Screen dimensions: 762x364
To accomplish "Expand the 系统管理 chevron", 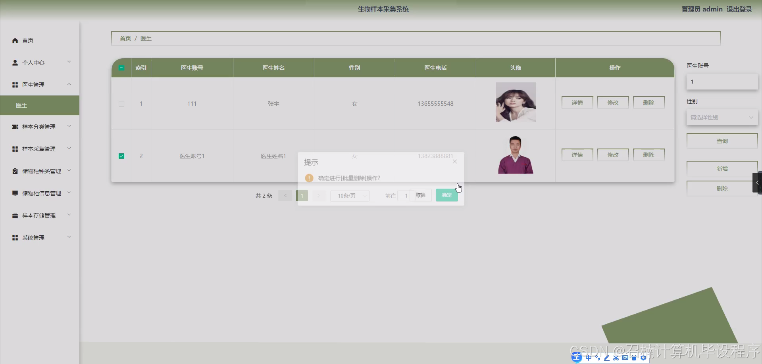I will 69,237.
